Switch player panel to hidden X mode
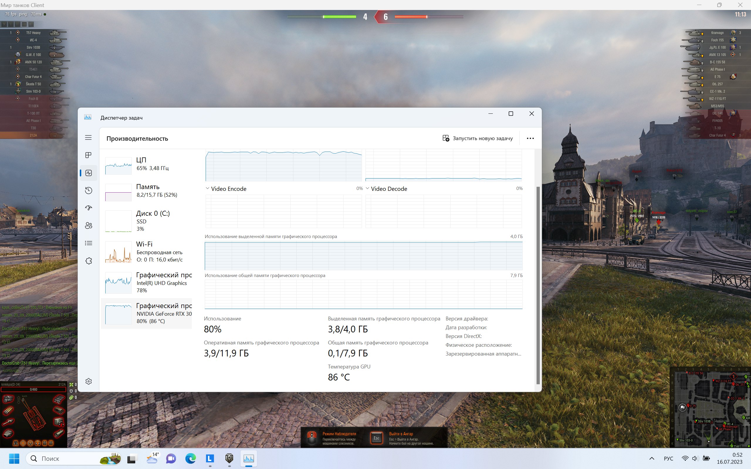 click(4, 24)
